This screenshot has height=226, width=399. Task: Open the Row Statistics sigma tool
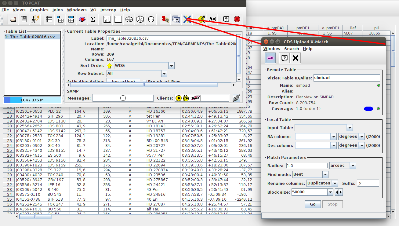click(x=93, y=19)
